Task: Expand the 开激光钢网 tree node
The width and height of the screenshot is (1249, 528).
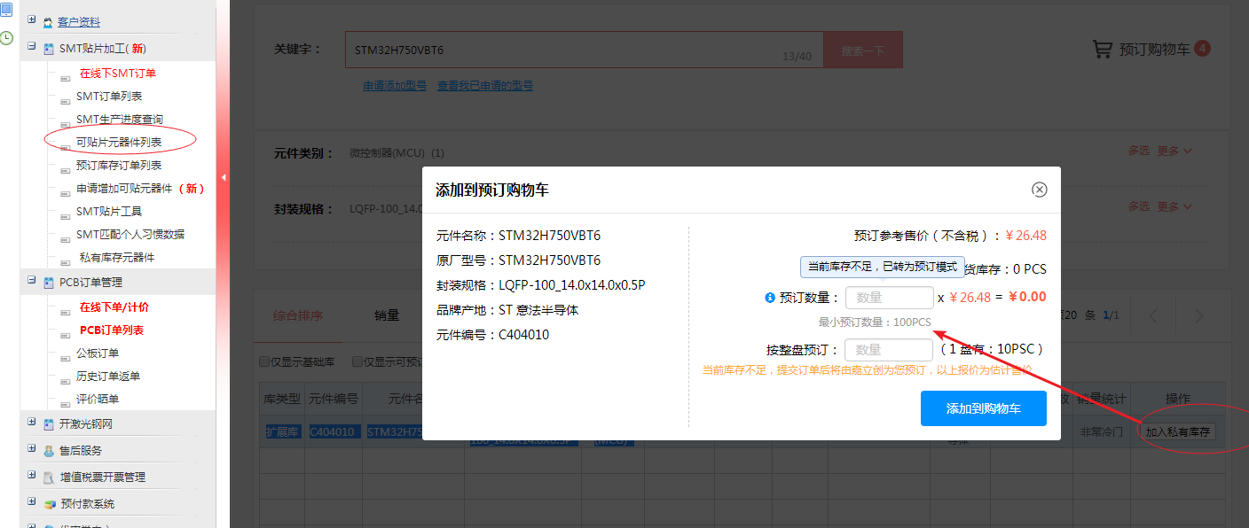Action: [32, 423]
